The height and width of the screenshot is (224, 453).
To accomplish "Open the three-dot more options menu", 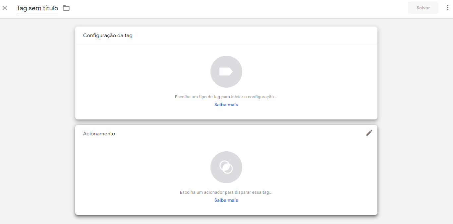I will (x=447, y=8).
